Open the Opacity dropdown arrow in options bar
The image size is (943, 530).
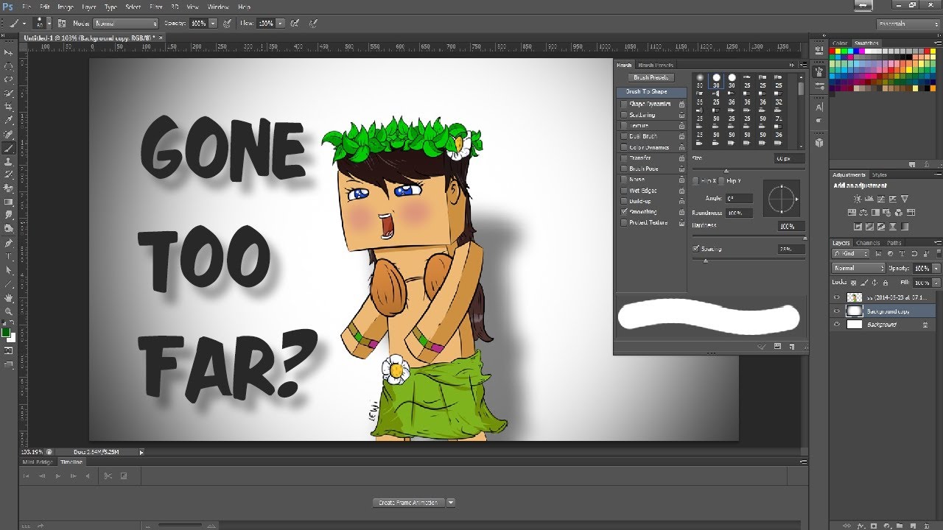tap(214, 24)
